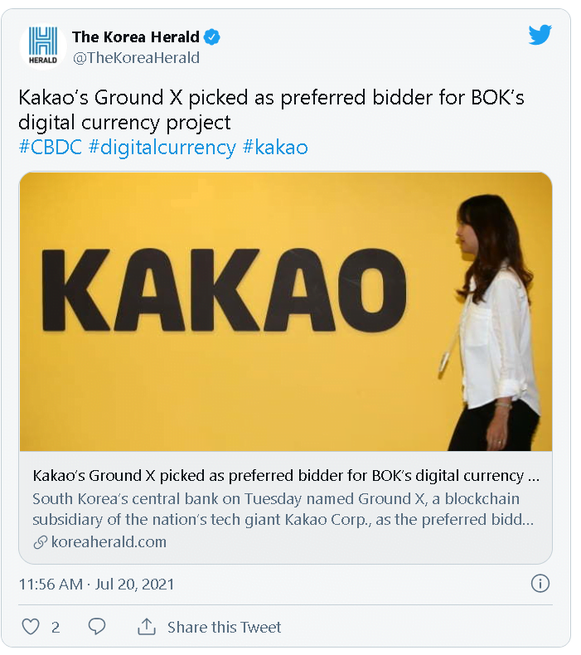Screen dimensions: 581x655
Task: Open the tweet timestamp Jul 20, 2021
Action: tap(96, 584)
